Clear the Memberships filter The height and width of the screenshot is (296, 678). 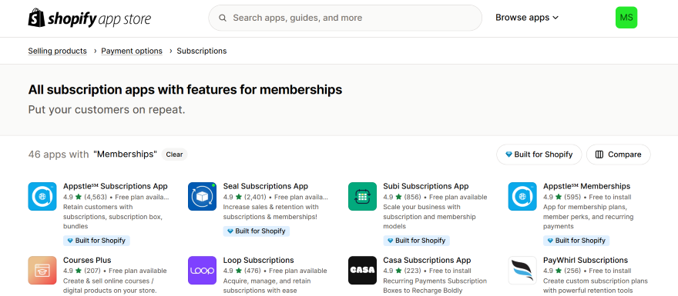click(x=174, y=155)
